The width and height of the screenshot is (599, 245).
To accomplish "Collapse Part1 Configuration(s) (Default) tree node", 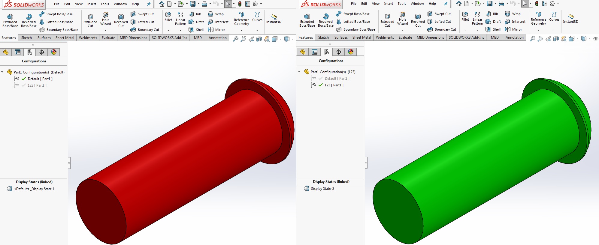I will coord(2,72).
